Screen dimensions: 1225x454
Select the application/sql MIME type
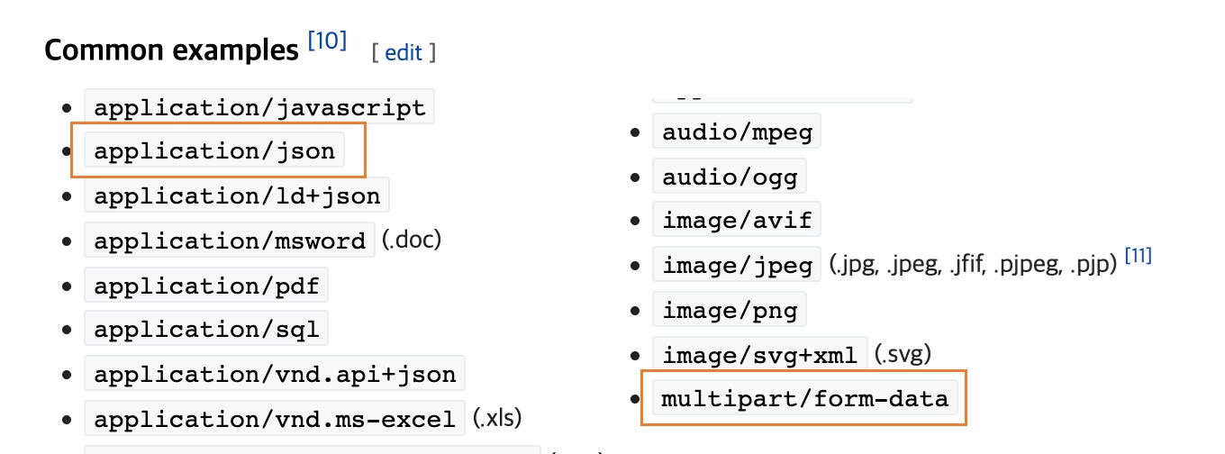click(206, 330)
